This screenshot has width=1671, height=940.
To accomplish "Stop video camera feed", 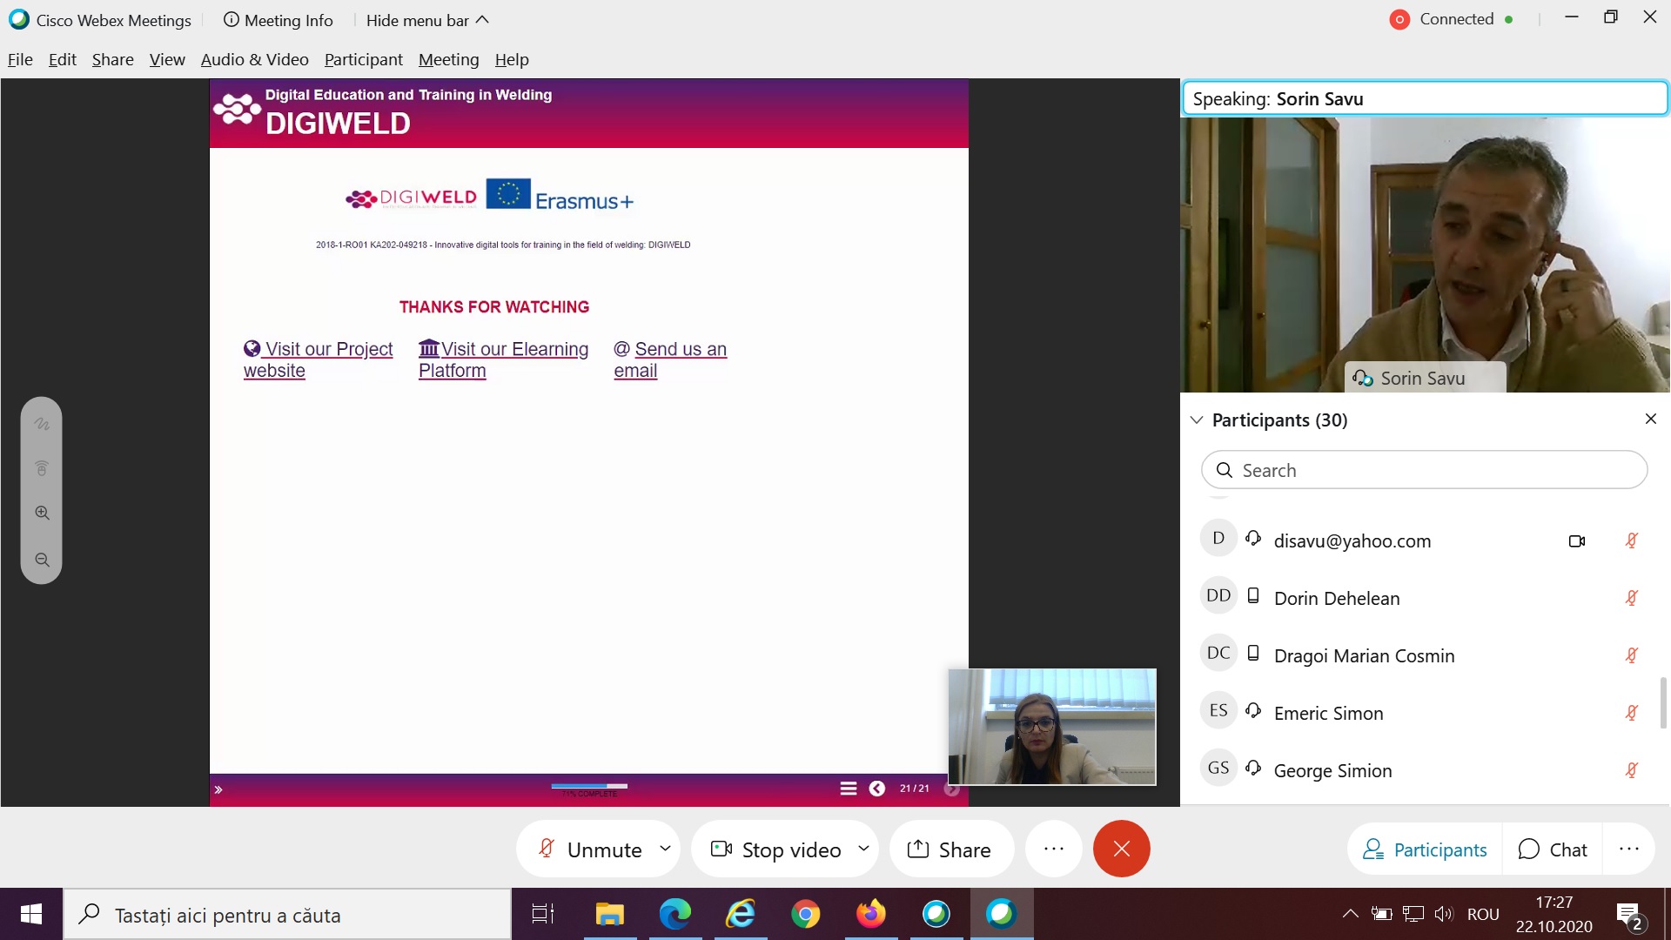I will pos(776,849).
